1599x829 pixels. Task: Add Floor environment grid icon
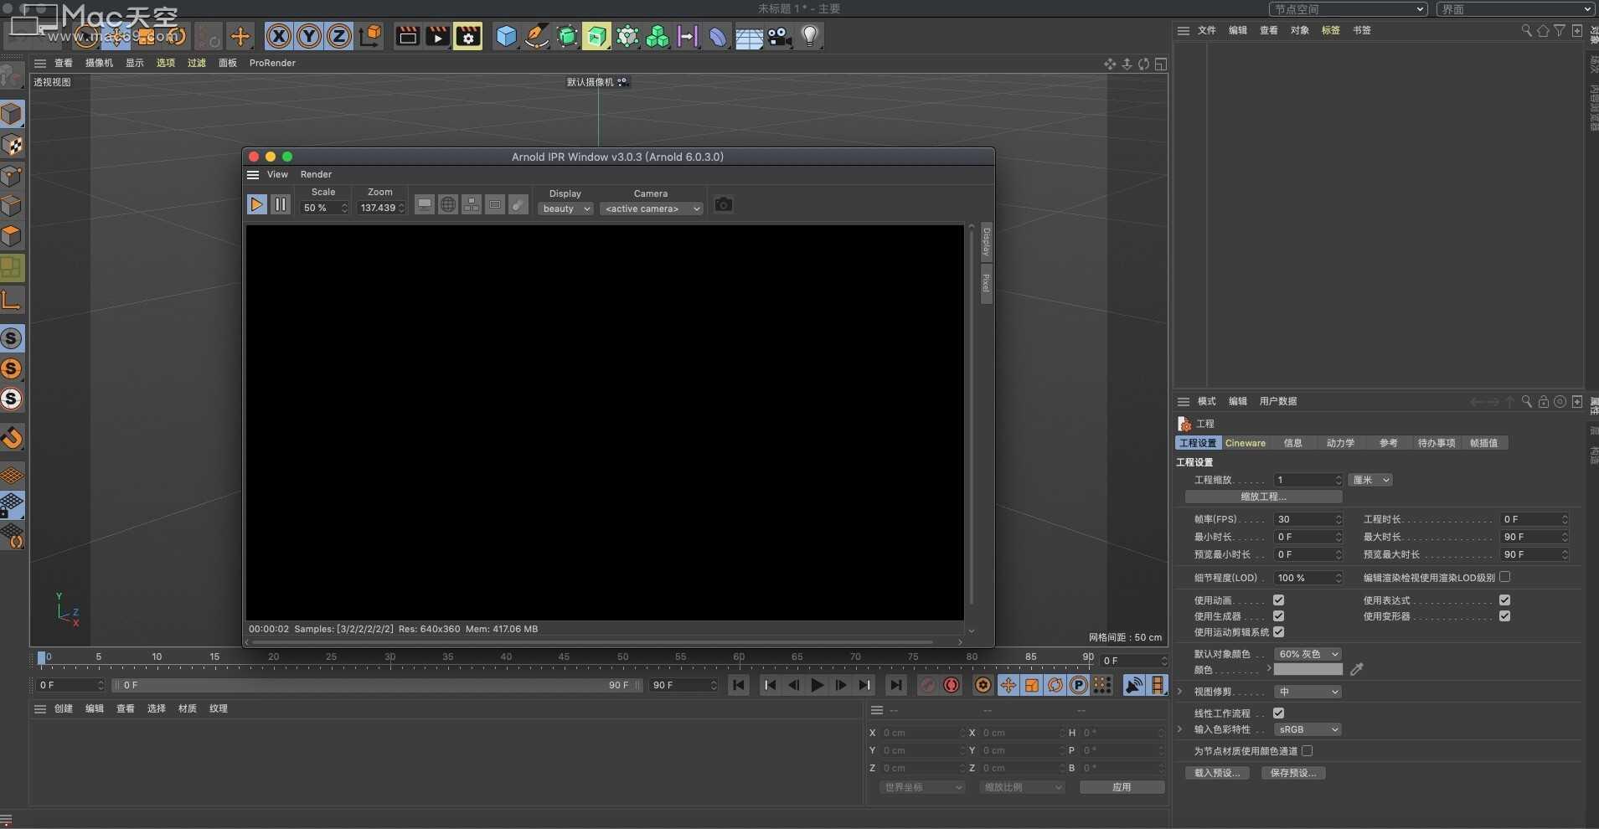coord(749,37)
